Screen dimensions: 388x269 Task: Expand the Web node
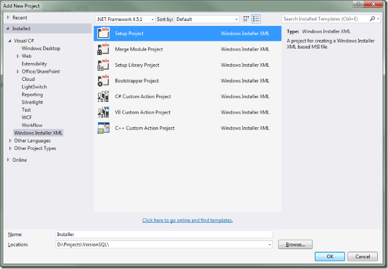pos(18,56)
